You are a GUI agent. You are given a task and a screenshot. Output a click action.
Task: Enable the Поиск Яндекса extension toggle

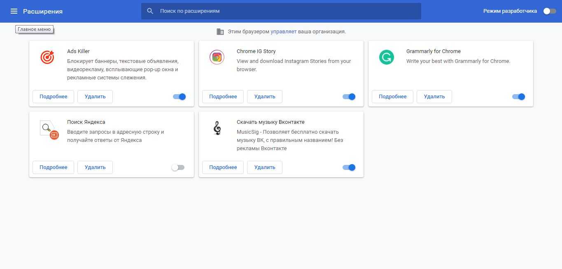(178, 167)
